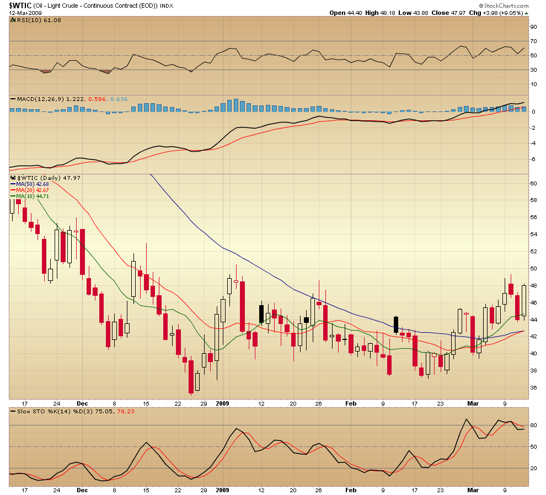Click the Low 43.88 value
This screenshot has width=546, height=495.
click(x=413, y=13)
